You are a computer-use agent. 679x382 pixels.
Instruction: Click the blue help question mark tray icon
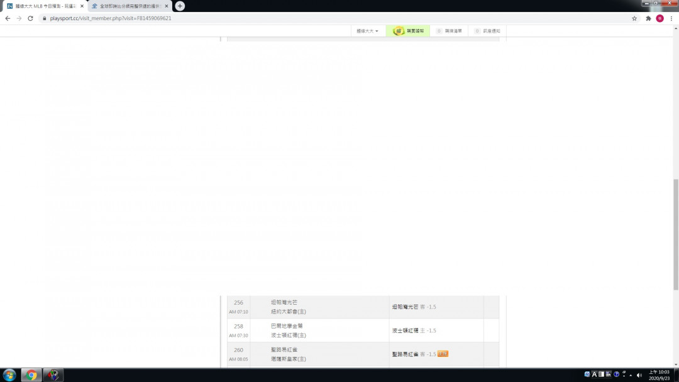coord(616,374)
